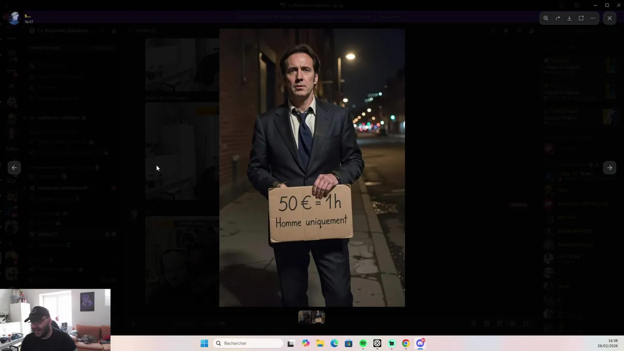624x351 pixels.
Task: Forward the image using curved arrow icon
Action: 558,18
